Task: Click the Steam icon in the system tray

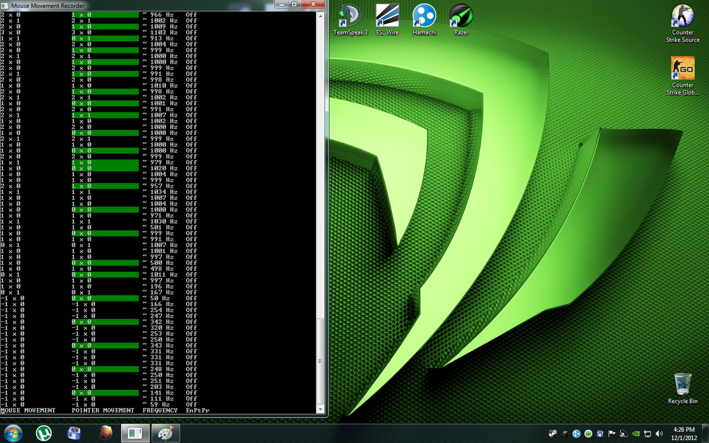Action: [553, 434]
